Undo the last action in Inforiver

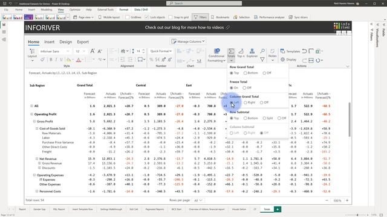[x=304, y=51]
